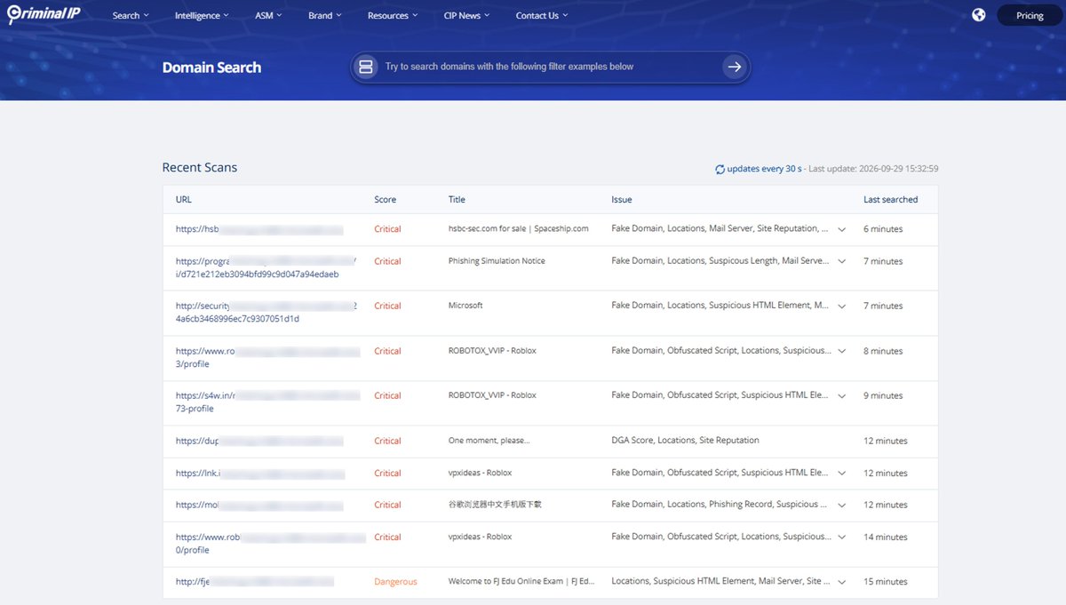The image size is (1066, 605).
Task: Open the https://mol... URL link
Action: (260, 505)
